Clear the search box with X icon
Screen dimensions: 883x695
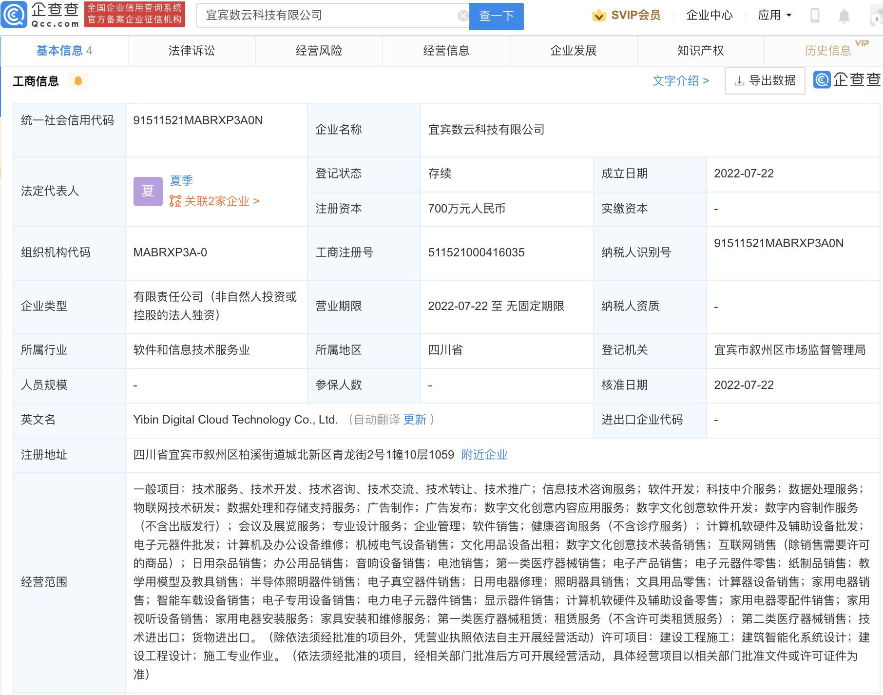pos(463,16)
